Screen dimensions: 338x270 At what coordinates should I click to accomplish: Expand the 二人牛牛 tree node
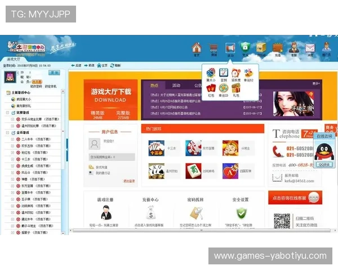pos(12,139)
